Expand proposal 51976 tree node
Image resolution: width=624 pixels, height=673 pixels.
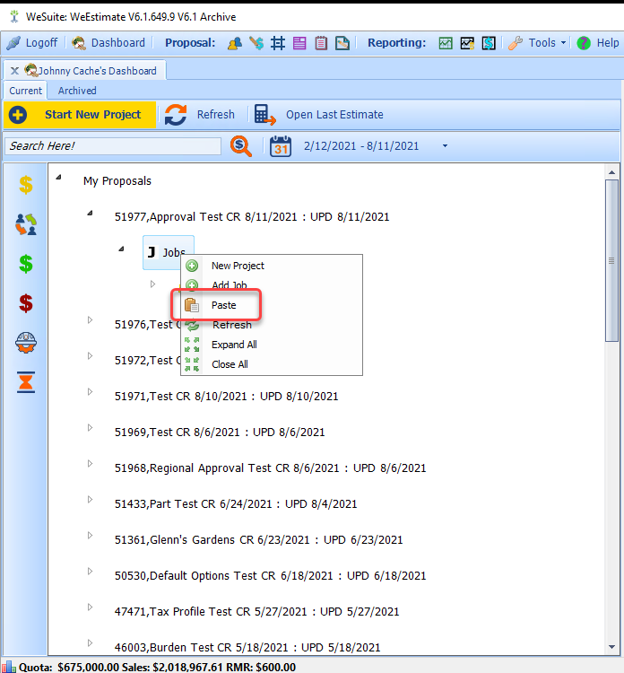pyautogui.click(x=90, y=319)
